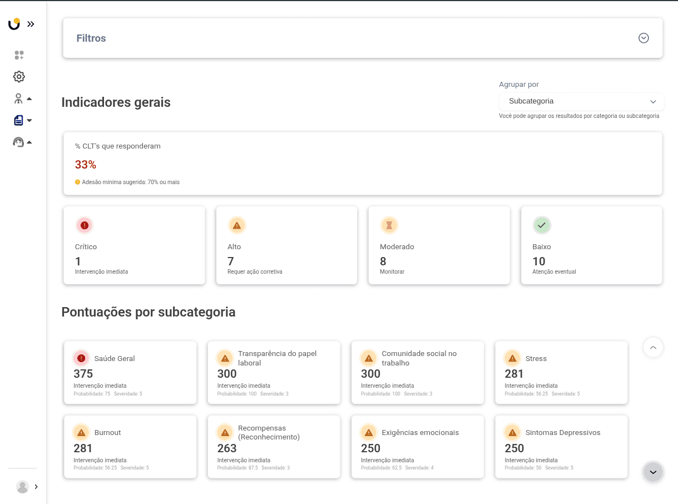
Task: Expand the sidebar with the double chevron
Action: (x=31, y=24)
